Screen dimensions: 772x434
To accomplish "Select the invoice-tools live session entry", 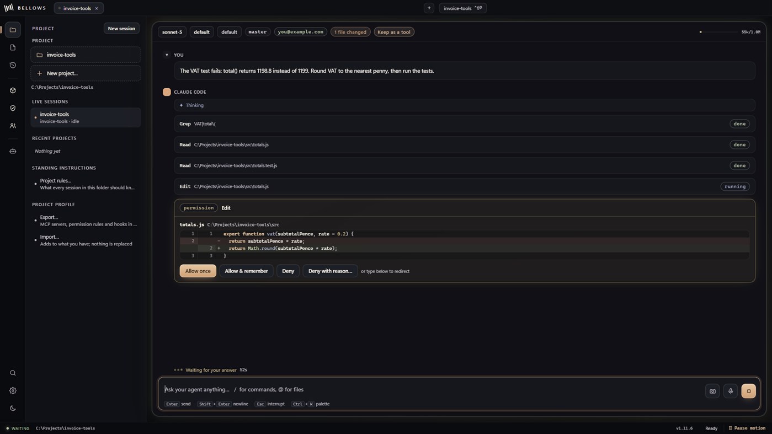I will pyautogui.click(x=86, y=117).
